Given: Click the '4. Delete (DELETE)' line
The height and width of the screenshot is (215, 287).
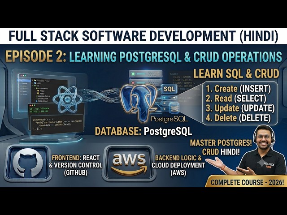Looking at the screenshot, I should pos(238,118).
